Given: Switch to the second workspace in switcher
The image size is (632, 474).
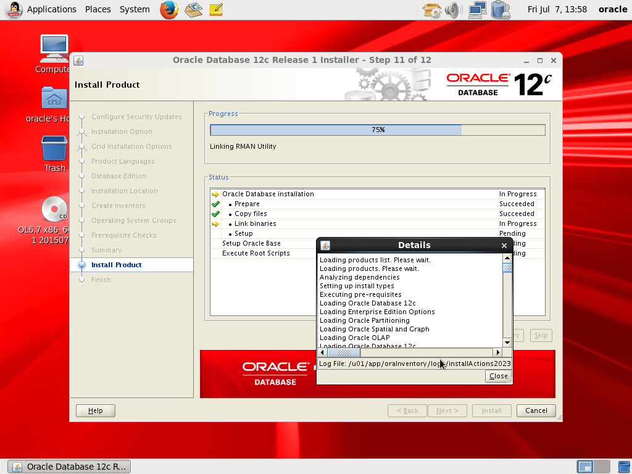Looking at the screenshot, I should (x=602, y=467).
